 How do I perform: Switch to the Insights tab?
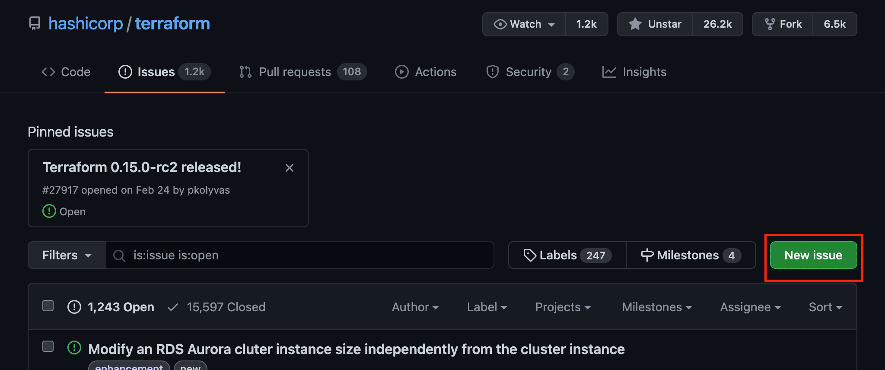coord(634,72)
